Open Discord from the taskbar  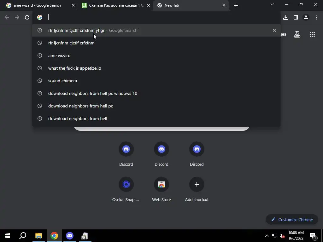click(x=70, y=236)
